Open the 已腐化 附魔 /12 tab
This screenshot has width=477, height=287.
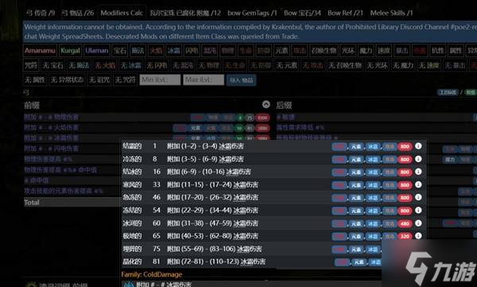pos(185,13)
